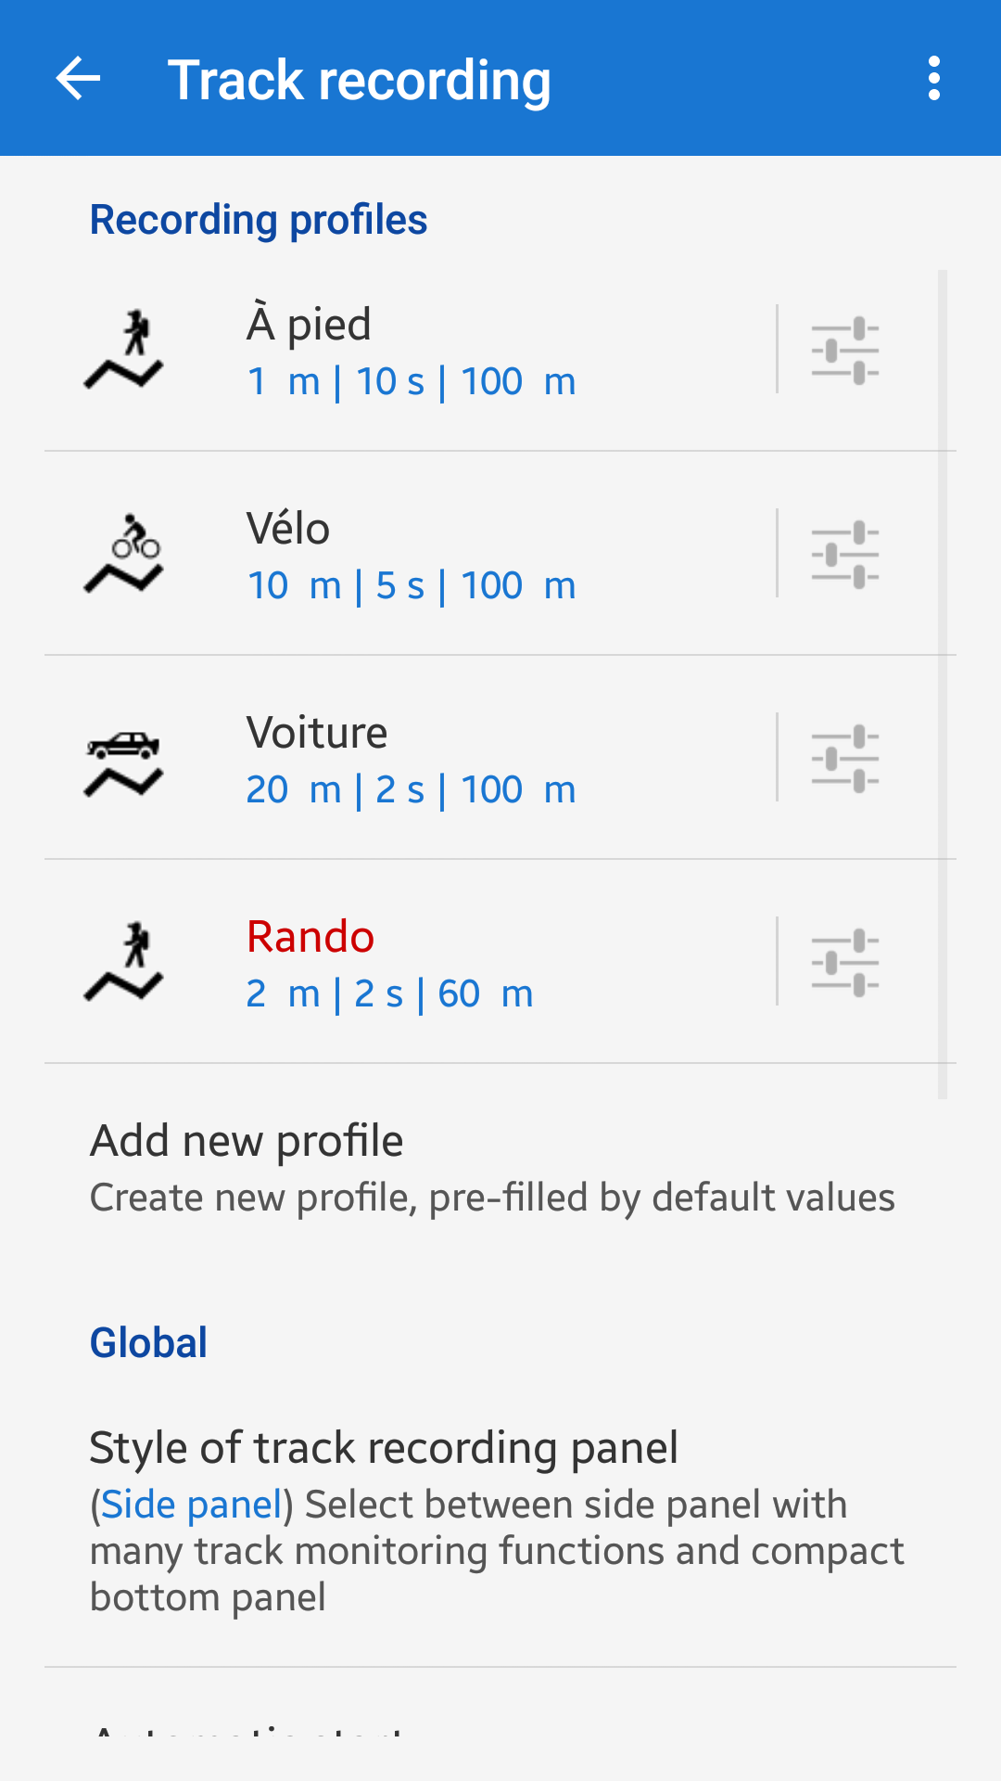
Task: Tap the back arrow icon
Action: click(78, 78)
